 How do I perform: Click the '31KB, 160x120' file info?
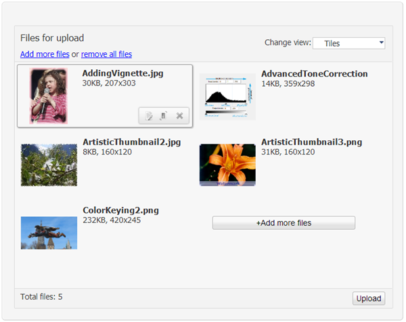[288, 152]
